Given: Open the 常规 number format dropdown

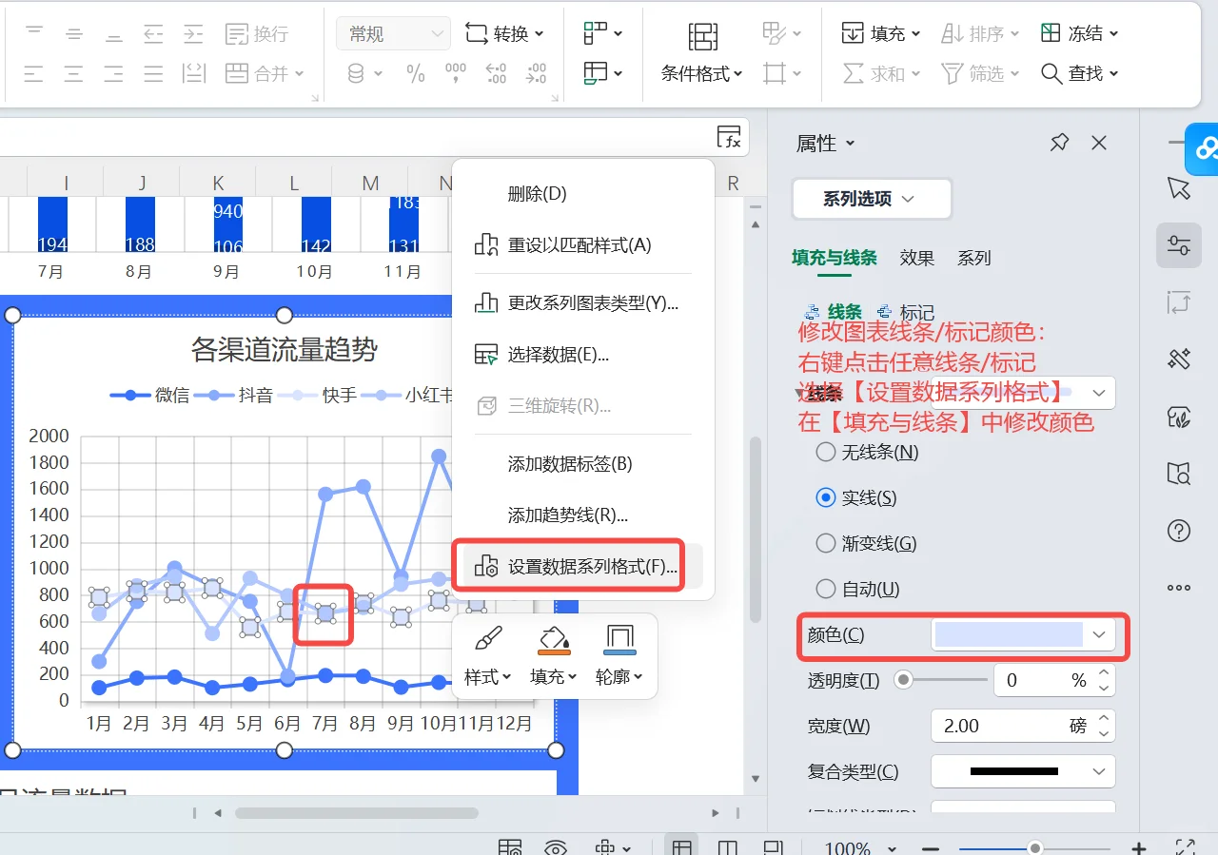Looking at the screenshot, I should (x=392, y=32).
